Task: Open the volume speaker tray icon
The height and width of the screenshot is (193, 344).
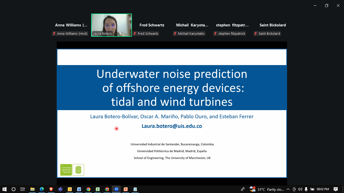Action: 300,189
